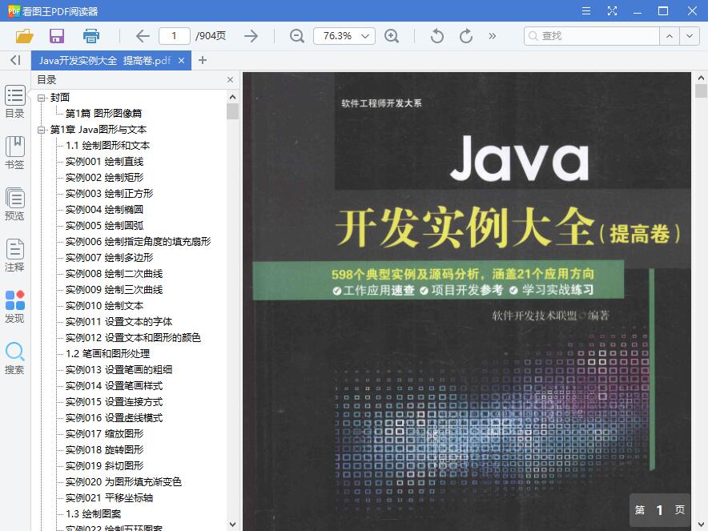Show more toolbar tools chevron

click(x=493, y=36)
